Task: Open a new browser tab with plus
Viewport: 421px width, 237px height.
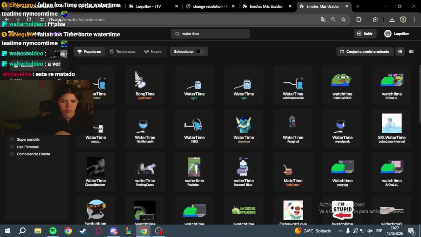Action: click(358, 6)
